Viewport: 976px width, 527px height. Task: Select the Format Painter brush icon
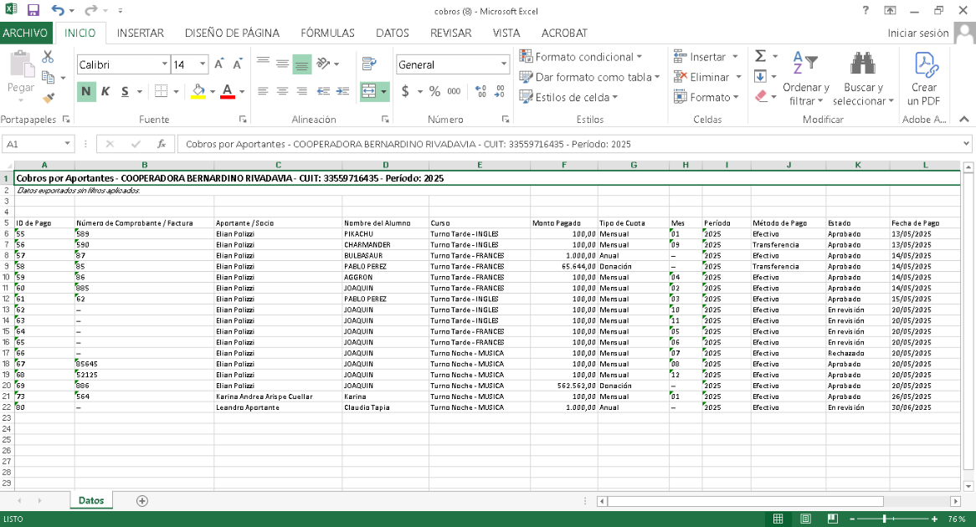(48, 98)
